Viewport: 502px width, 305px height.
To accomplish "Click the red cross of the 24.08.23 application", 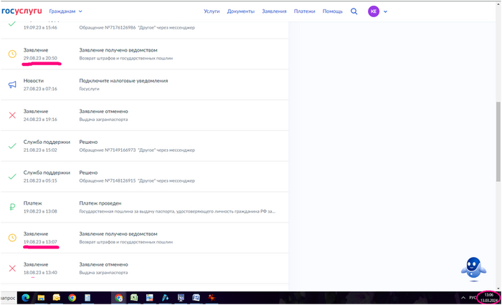I will (x=12, y=115).
